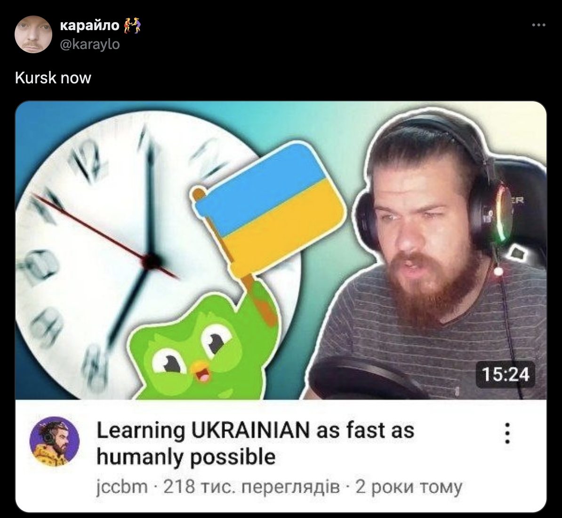Click the karaylo profile avatar

(x=33, y=34)
